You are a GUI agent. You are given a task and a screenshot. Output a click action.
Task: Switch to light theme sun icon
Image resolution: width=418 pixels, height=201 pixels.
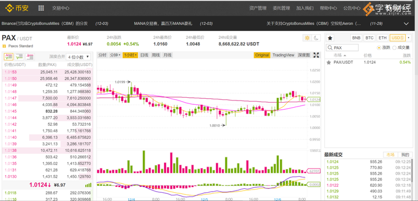(307, 38)
